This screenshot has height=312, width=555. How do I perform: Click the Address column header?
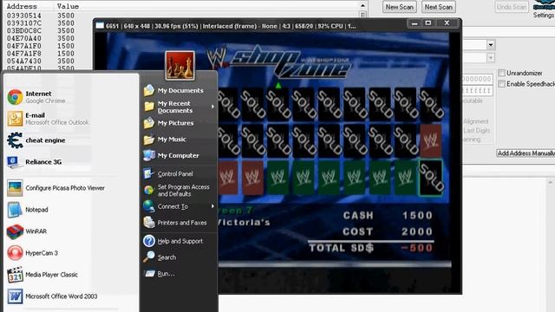(x=22, y=6)
